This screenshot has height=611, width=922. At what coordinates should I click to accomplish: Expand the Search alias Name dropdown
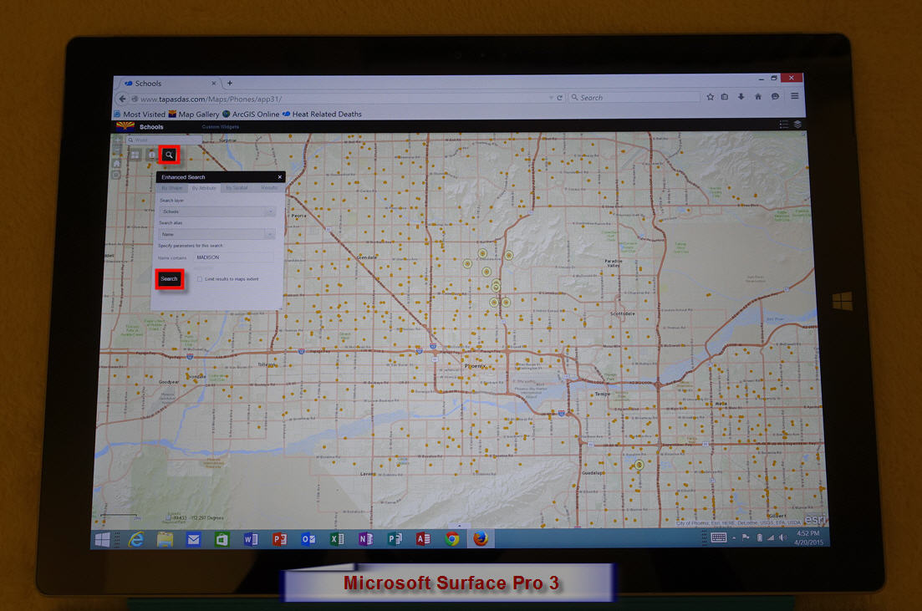[x=216, y=234]
